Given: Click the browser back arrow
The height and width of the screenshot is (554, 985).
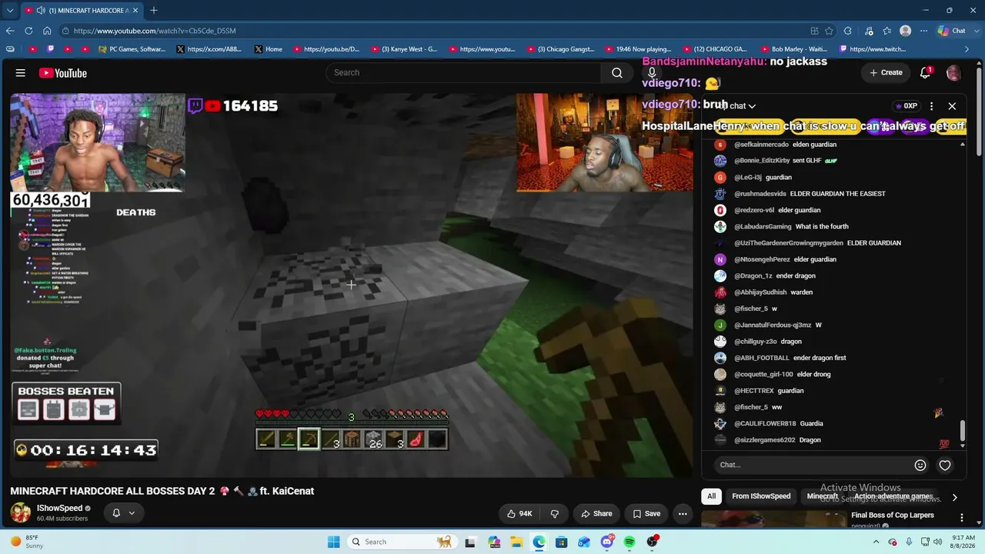Looking at the screenshot, I should point(10,31).
